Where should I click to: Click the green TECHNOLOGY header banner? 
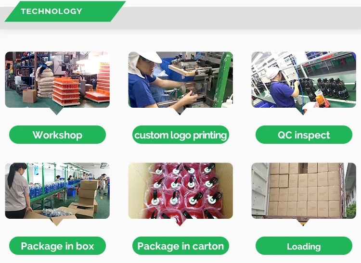pos(65,12)
